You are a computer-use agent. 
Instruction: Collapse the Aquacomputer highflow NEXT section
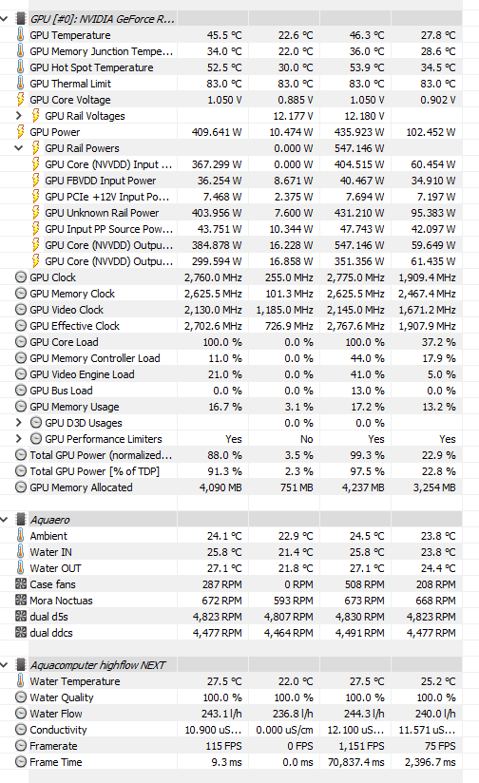[5, 664]
